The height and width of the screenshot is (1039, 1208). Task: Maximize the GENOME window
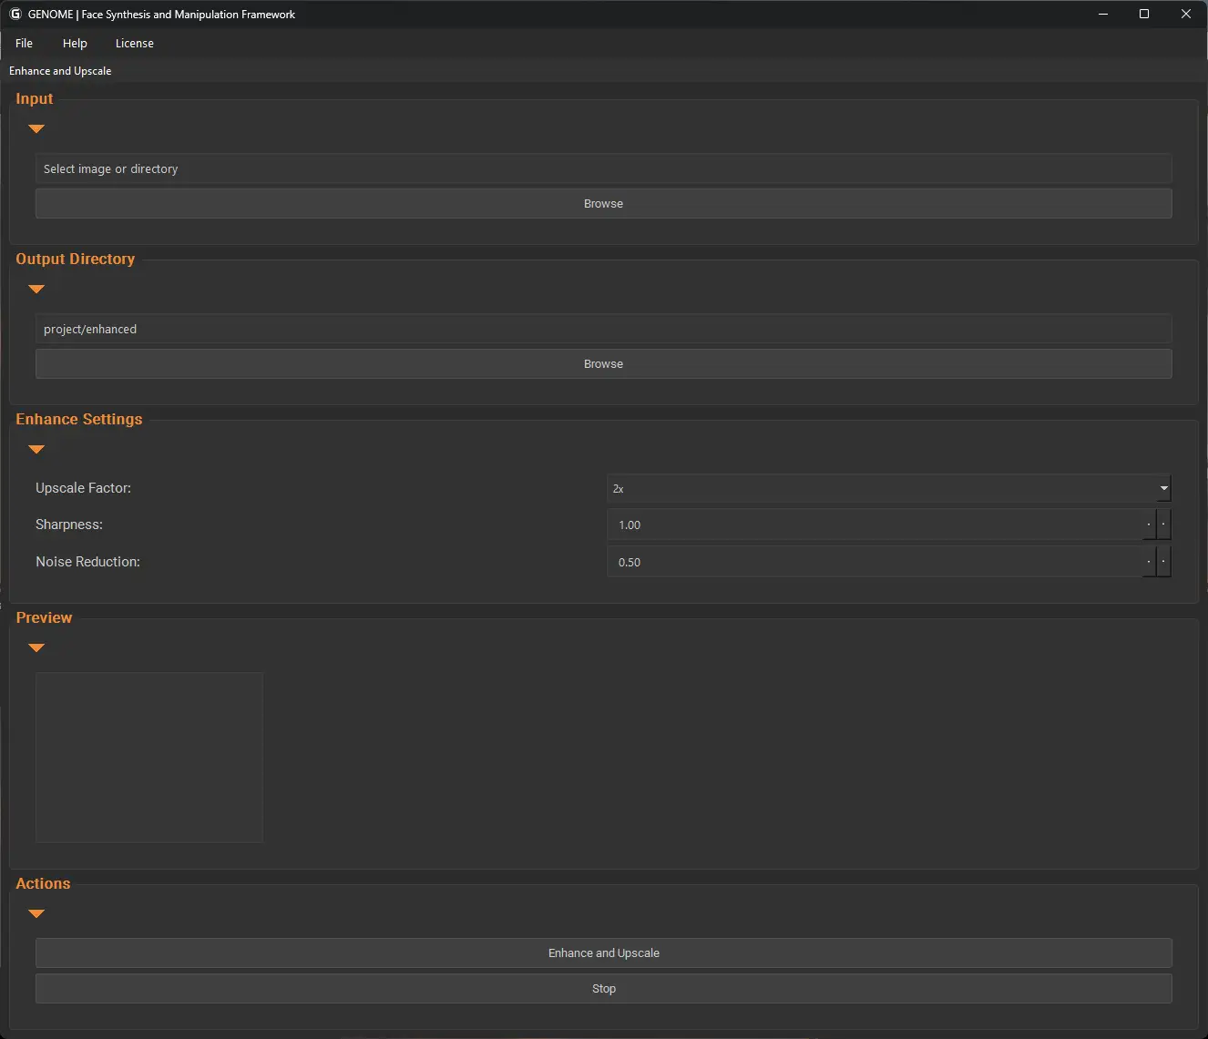pyautogui.click(x=1144, y=14)
